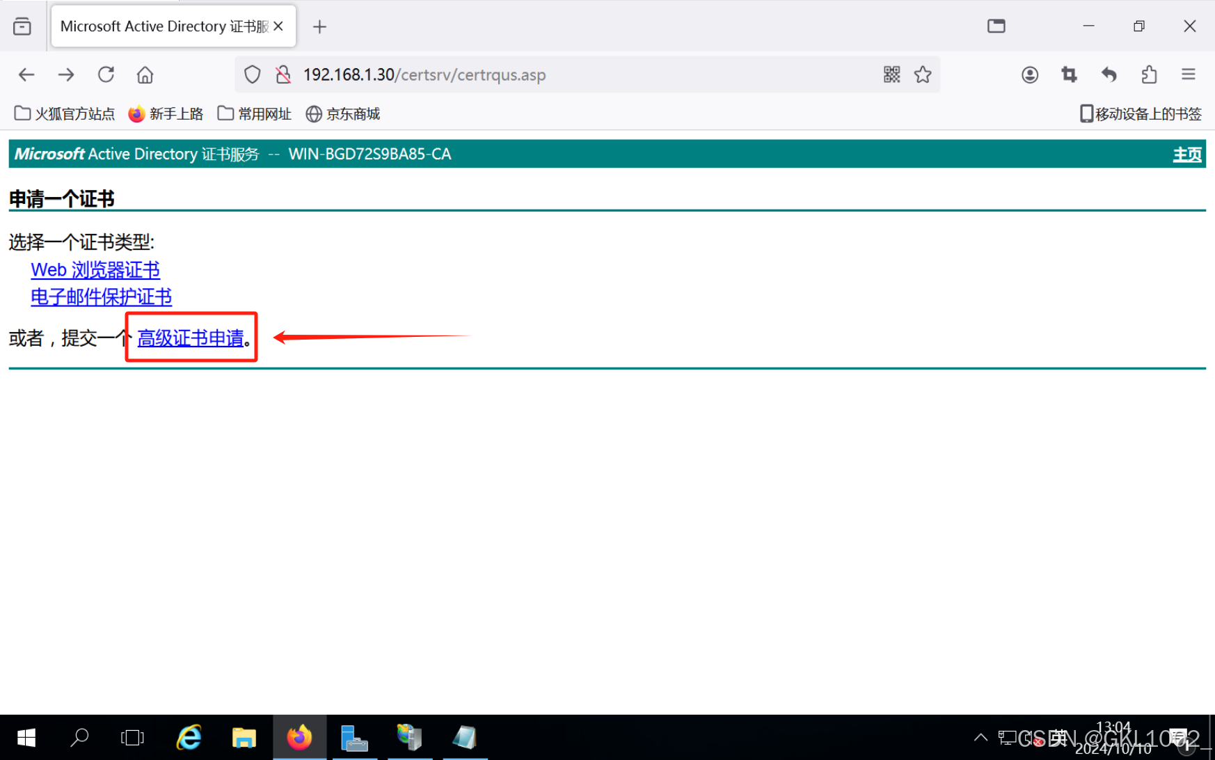This screenshot has height=760, width=1215.
Task: Click the browser Back arrow
Action: coord(26,74)
